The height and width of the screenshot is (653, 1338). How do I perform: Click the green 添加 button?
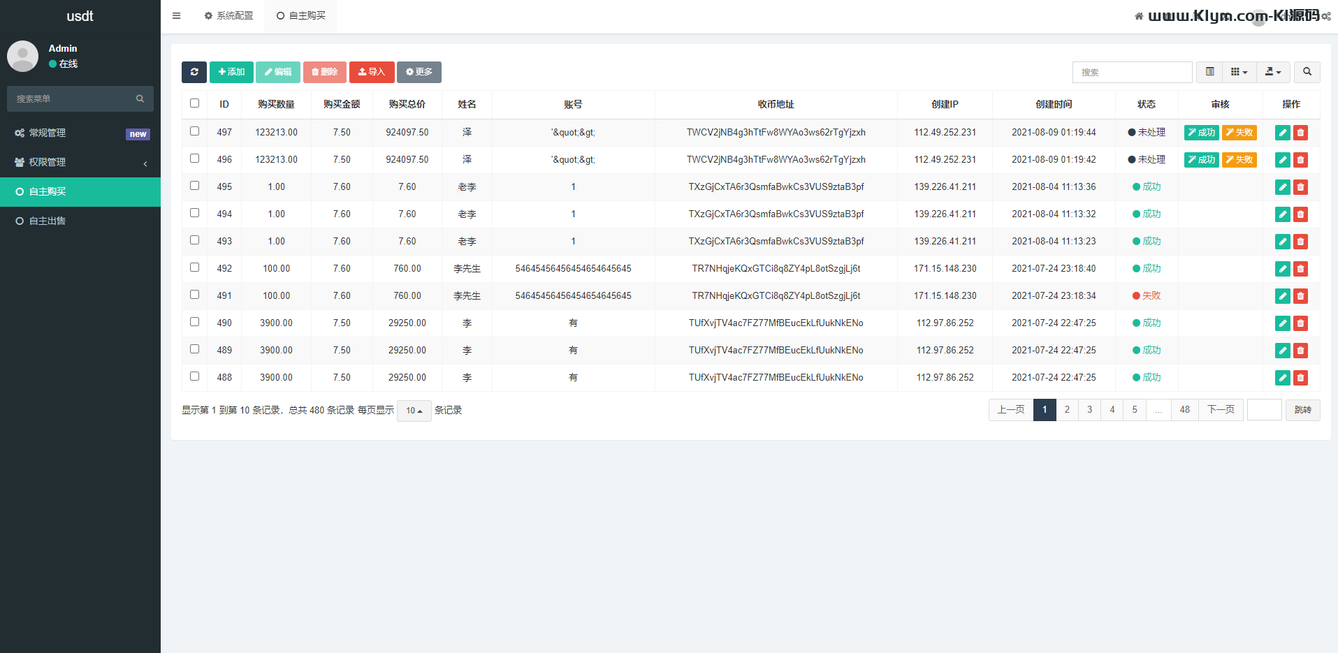(x=231, y=72)
